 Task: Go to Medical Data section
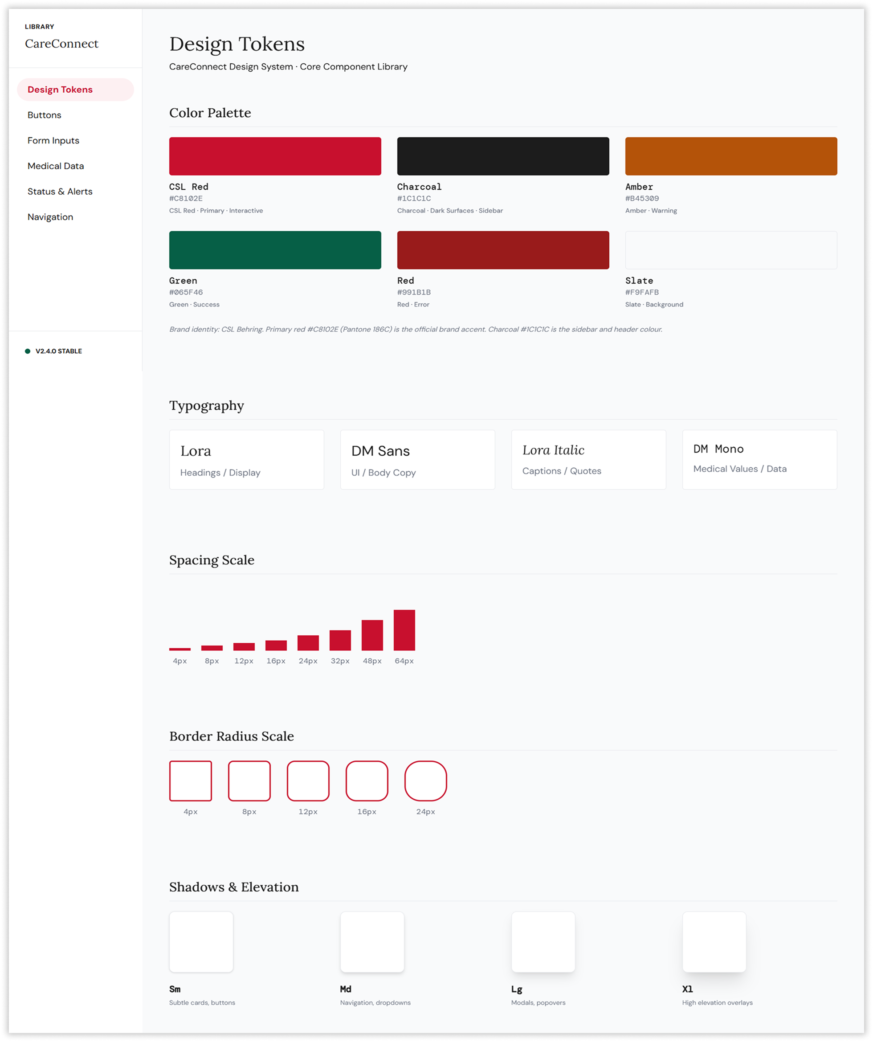point(56,166)
